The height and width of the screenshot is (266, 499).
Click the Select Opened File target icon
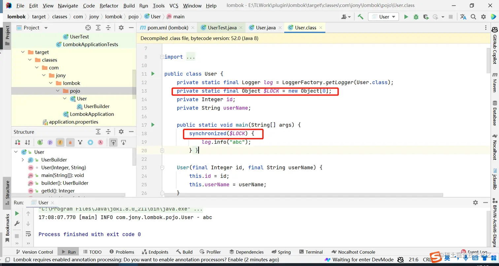tap(88, 28)
